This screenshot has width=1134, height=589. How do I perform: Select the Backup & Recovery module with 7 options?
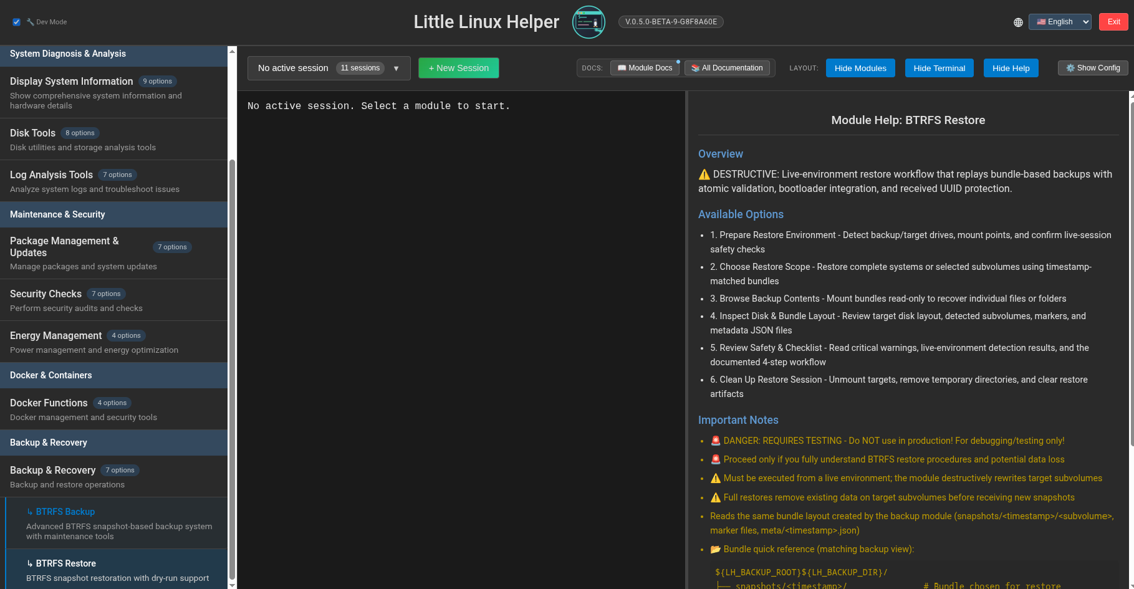[x=113, y=477]
